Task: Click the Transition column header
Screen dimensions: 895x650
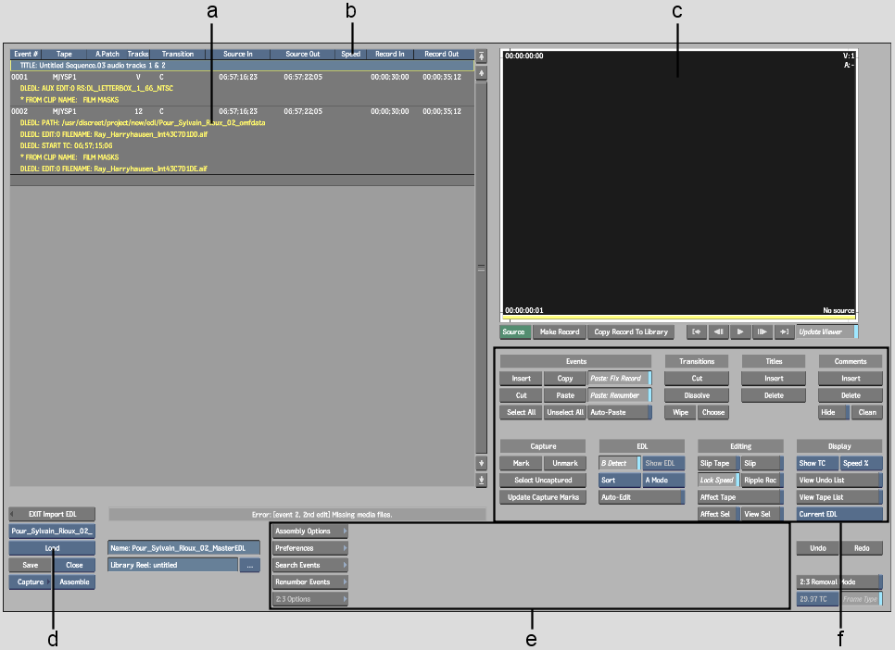Action: pos(178,55)
